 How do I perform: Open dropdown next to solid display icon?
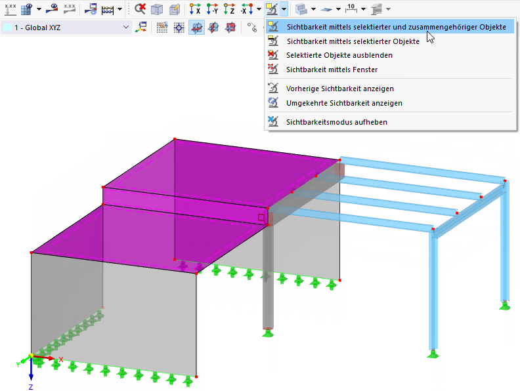[313, 9]
